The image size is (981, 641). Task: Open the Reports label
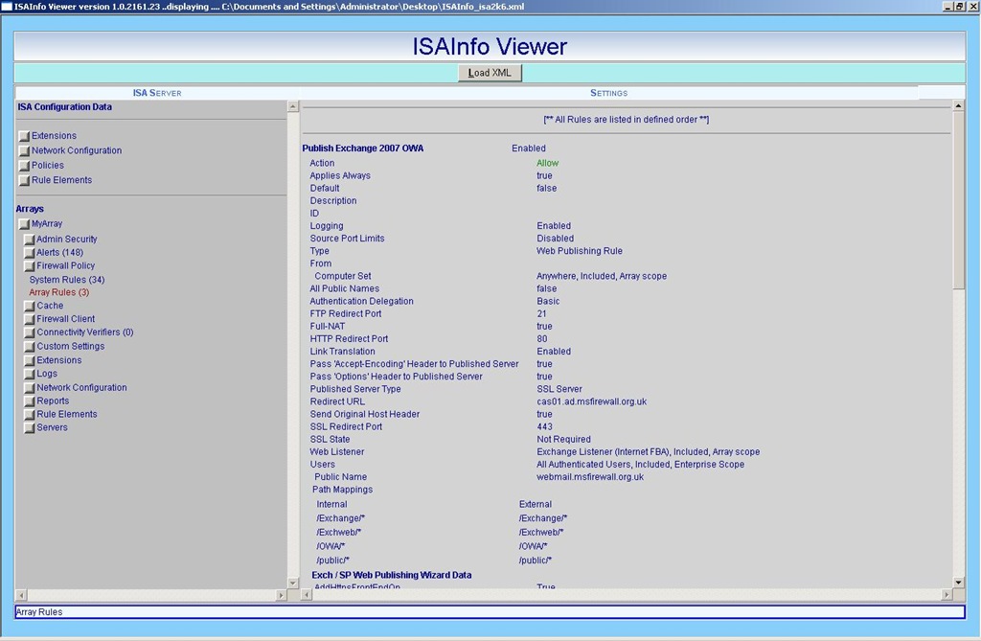[x=54, y=401]
